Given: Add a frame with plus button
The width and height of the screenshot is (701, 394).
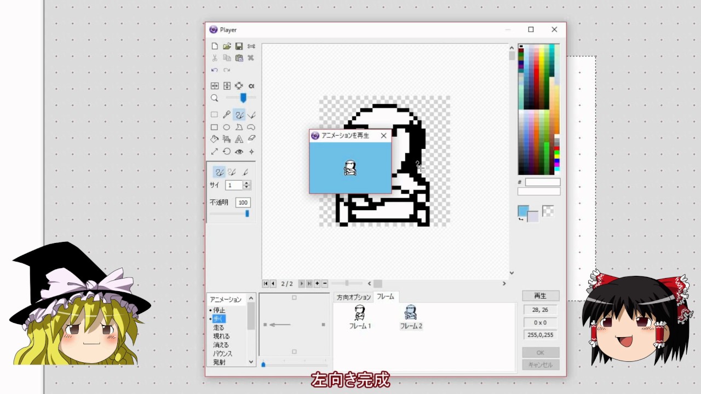Looking at the screenshot, I should 317,283.
